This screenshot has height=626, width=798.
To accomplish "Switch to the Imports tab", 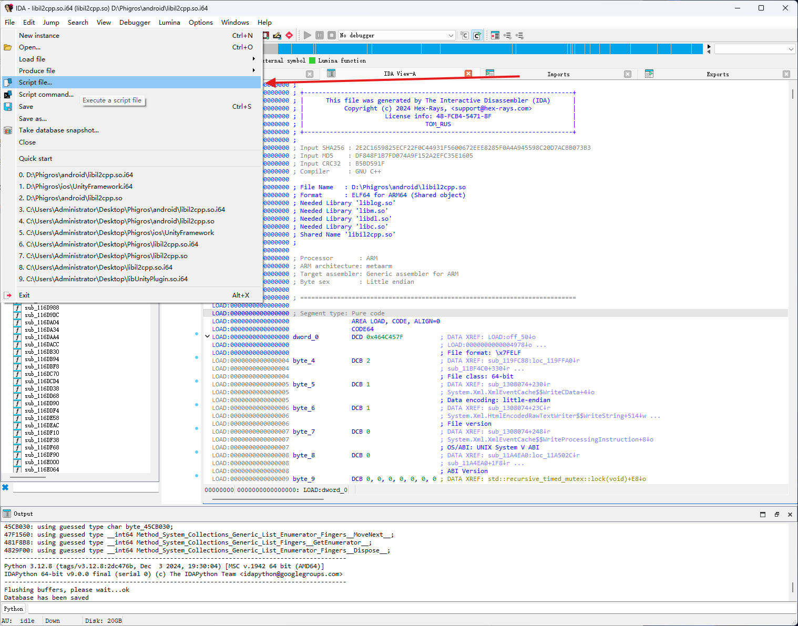I will [558, 74].
